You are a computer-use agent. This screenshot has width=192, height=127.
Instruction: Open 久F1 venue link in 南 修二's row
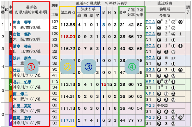click(x=150, y=94)
